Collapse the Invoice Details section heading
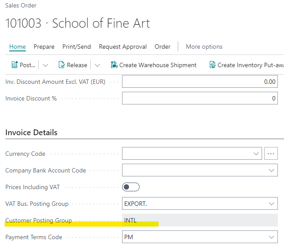The width and height of the screenshot is (284, 244). pos(31,132)
